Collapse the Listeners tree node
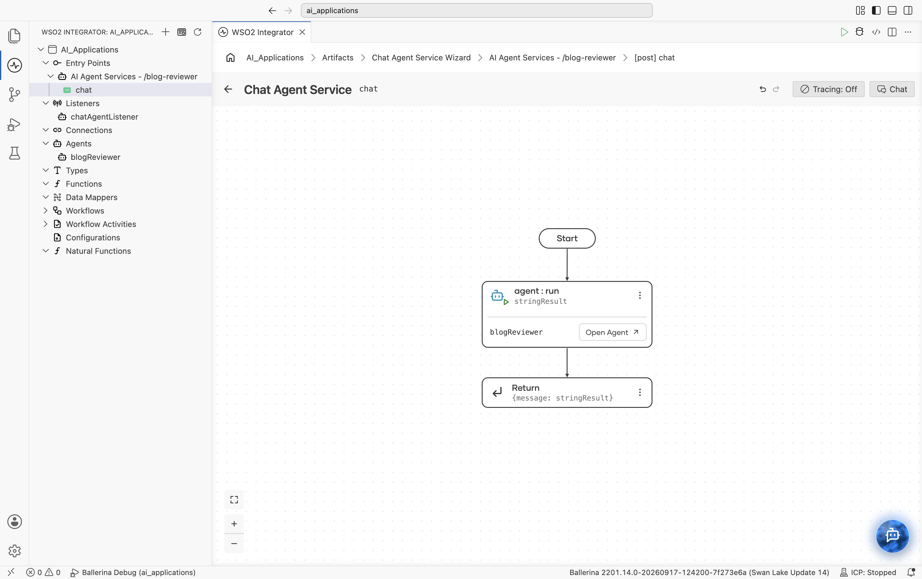Image resolution: width=922 pixels, height=579 pixels. coord(45,103)
